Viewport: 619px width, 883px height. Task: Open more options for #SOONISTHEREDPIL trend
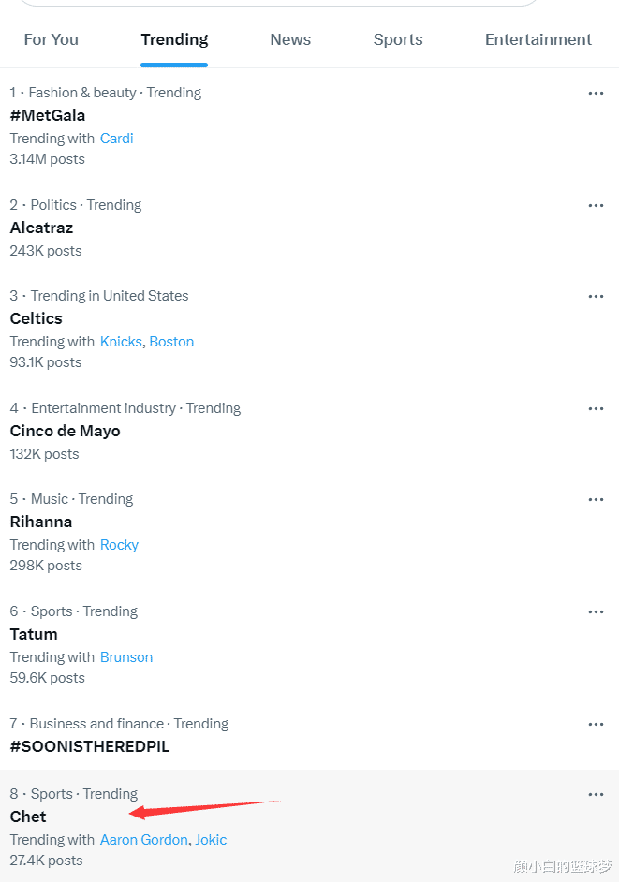[x=596, y=724]
